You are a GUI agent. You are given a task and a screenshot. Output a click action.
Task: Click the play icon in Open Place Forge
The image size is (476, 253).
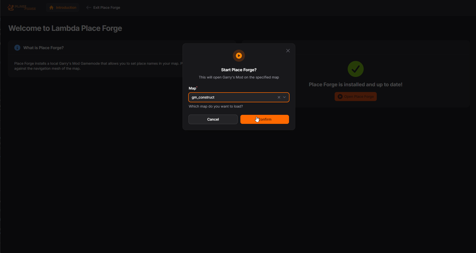tap(340, 97)
